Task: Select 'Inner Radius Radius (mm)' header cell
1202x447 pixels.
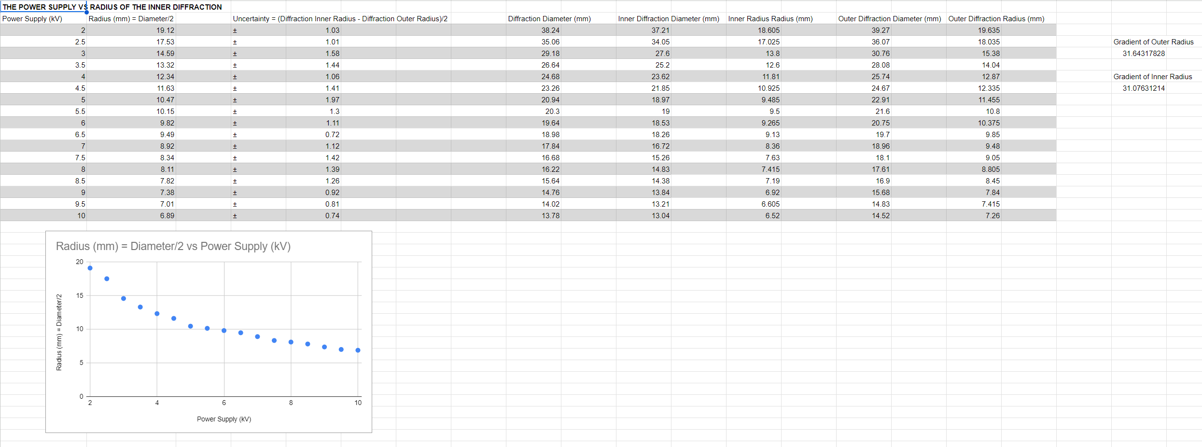Action: (x=770, y=18)
